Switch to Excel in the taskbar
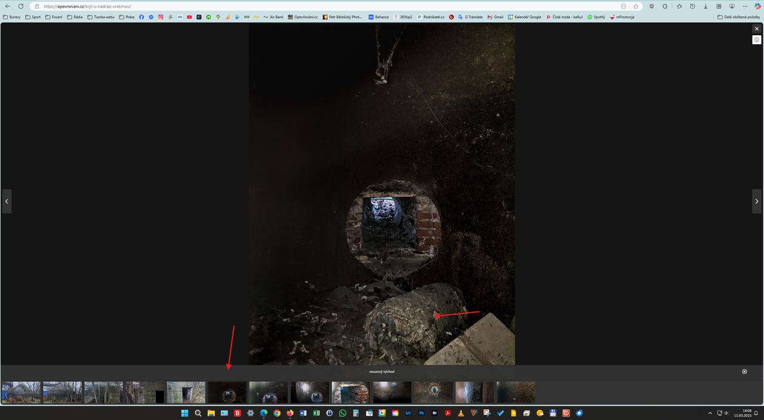This screenshot has width=764, height=420. coord(316,413)
